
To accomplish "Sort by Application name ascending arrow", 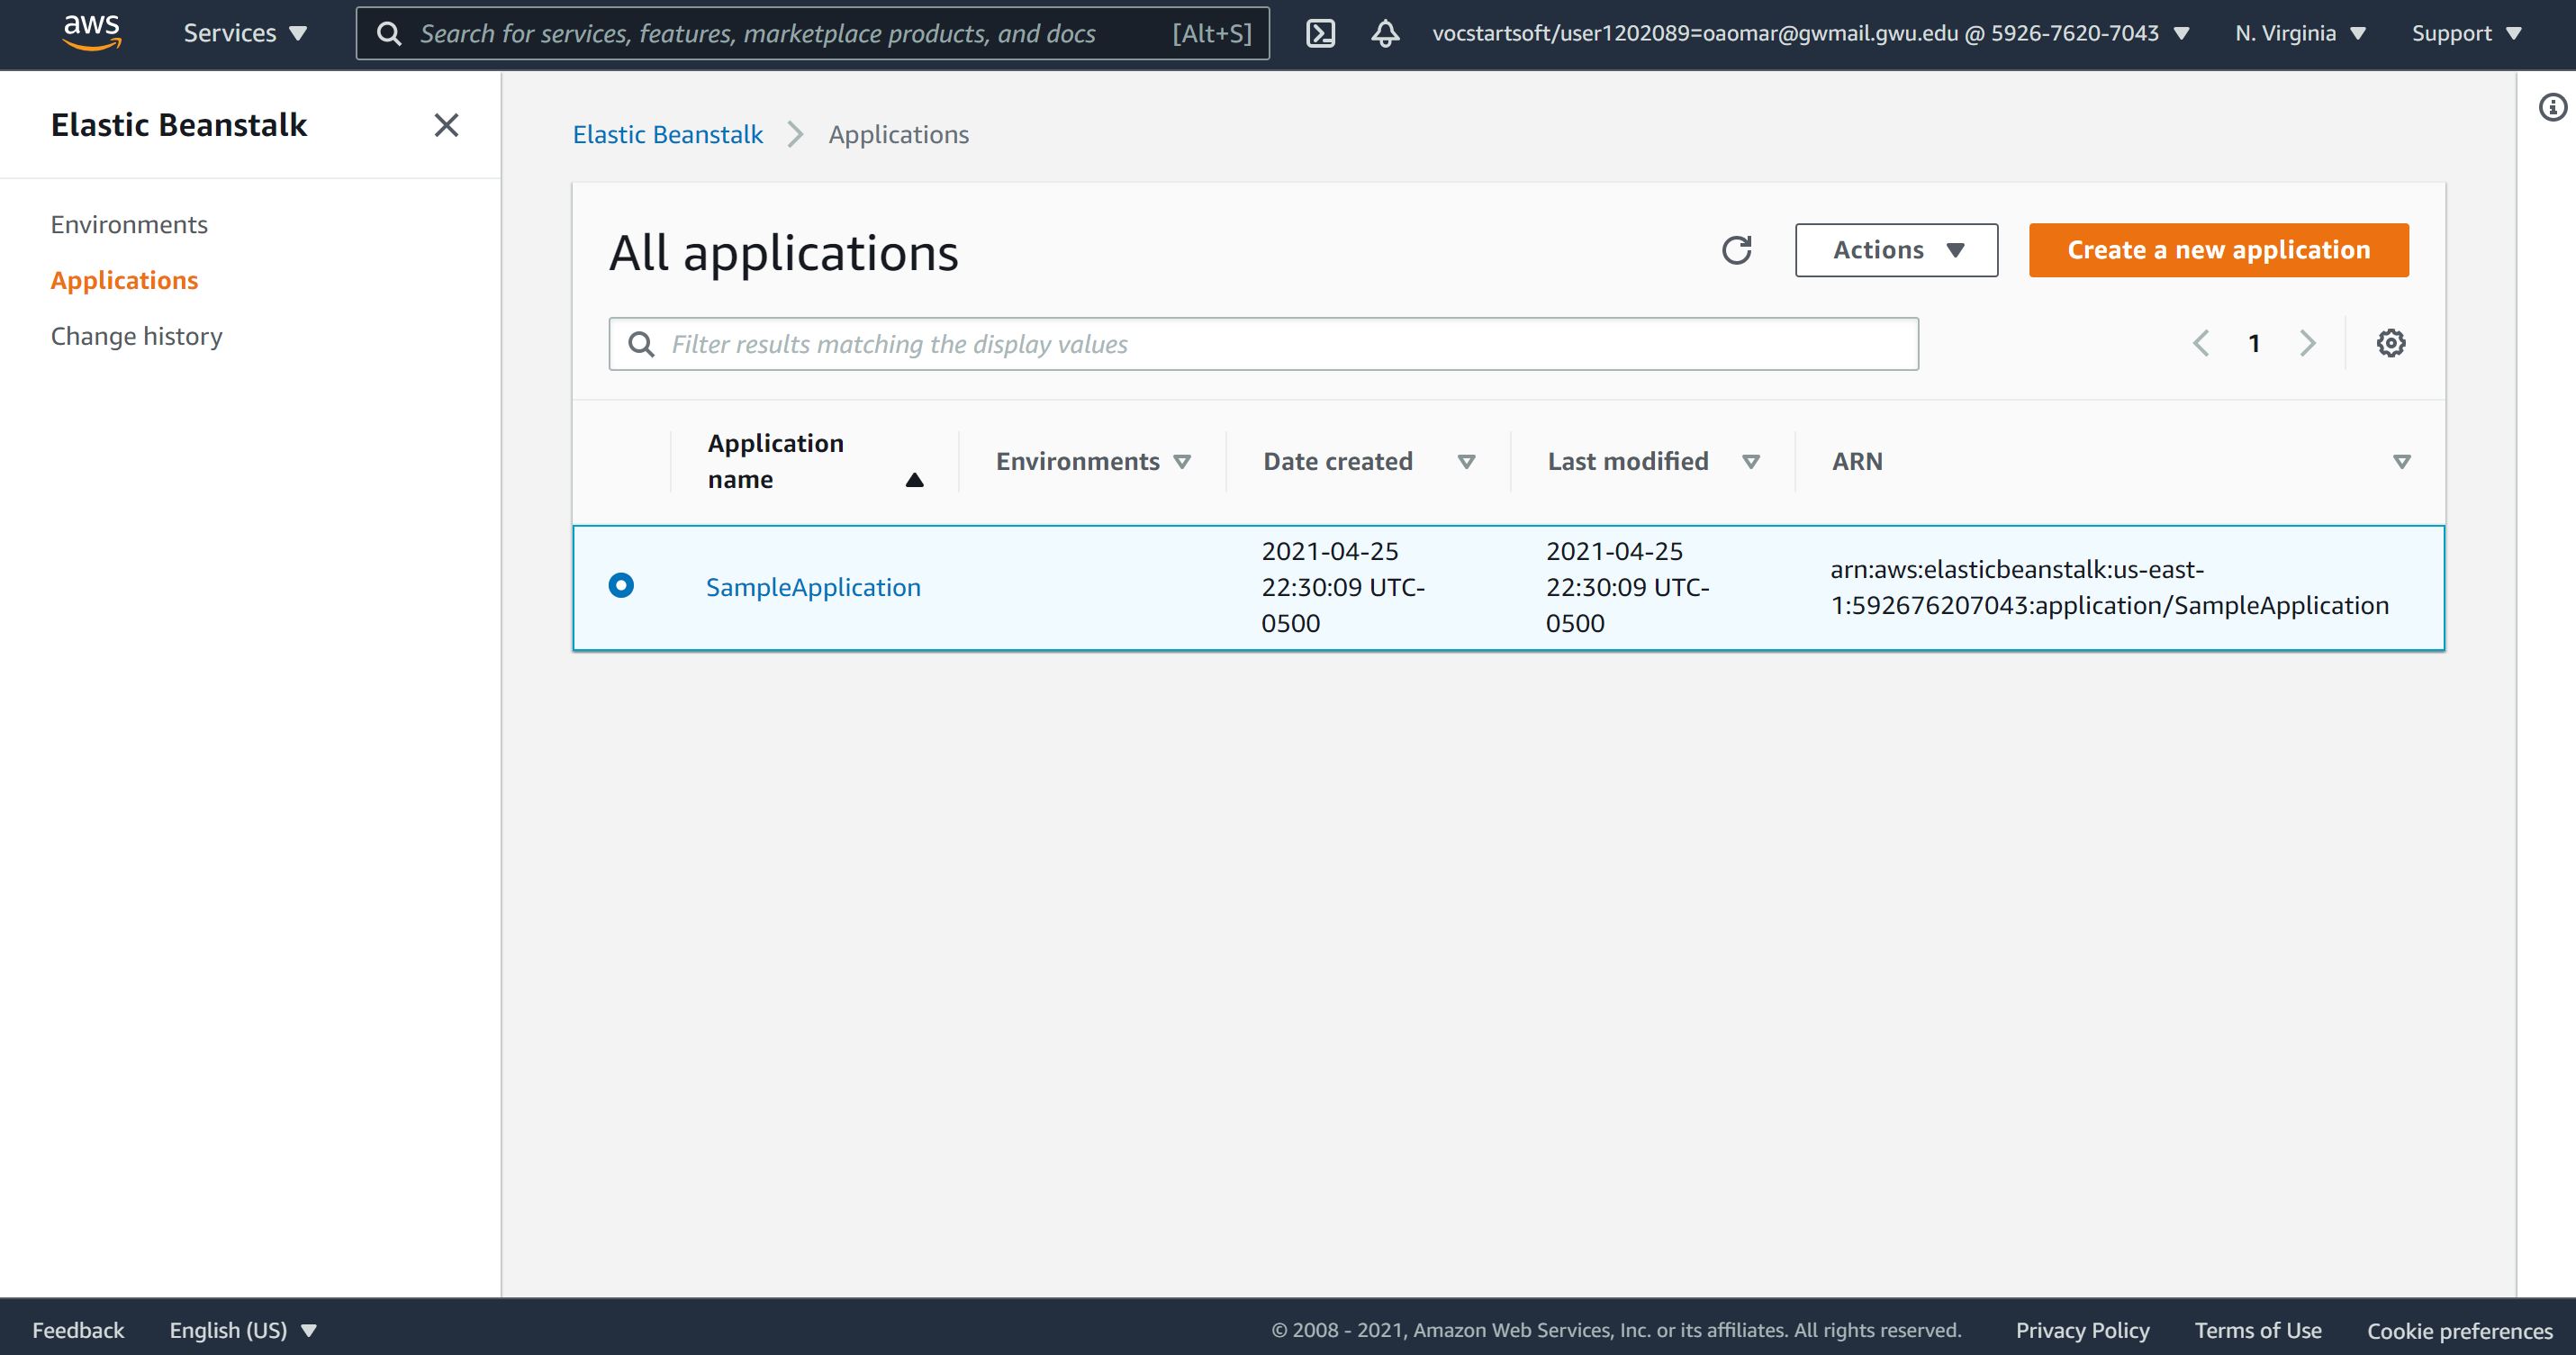I will coord(914,480).
